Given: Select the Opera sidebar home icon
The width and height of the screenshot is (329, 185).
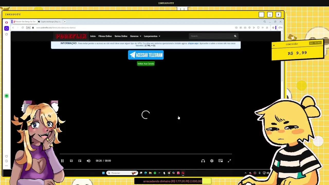Looking at the screenshot, I should pyautogui.click(x=6, y=28).
